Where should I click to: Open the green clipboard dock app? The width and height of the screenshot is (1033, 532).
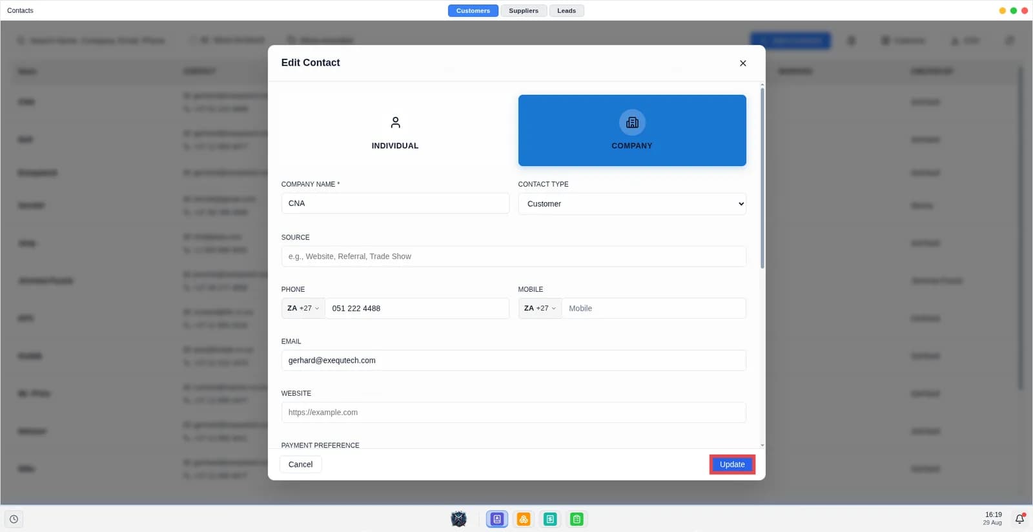(577, 519)
